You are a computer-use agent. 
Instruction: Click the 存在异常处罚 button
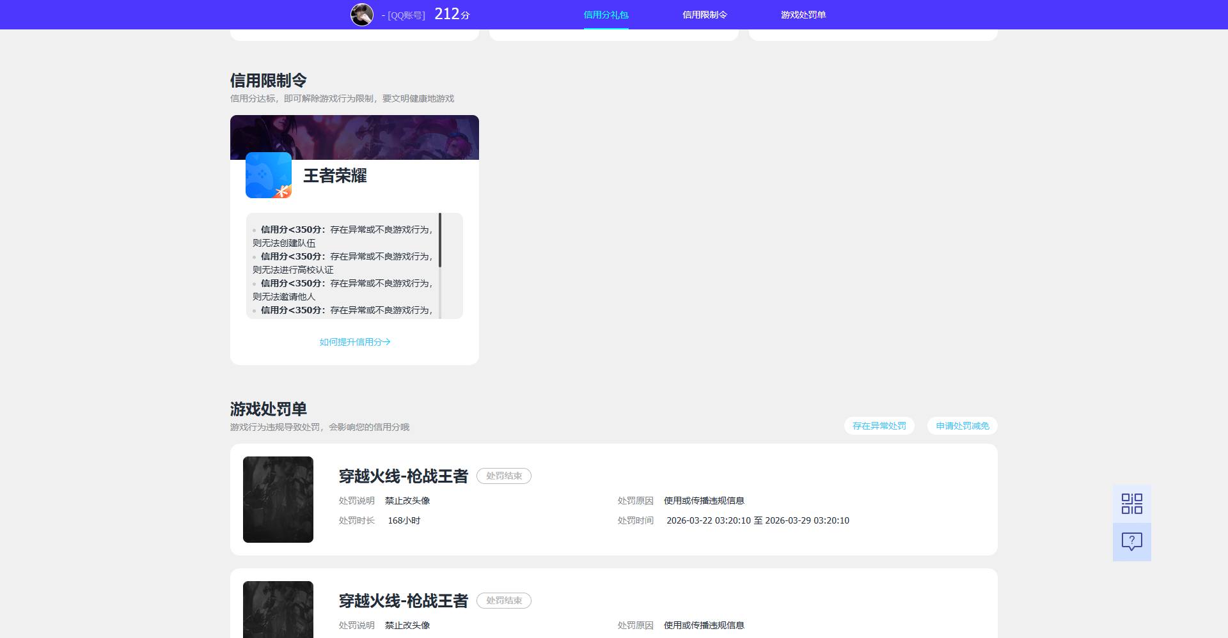pos(879,426)
